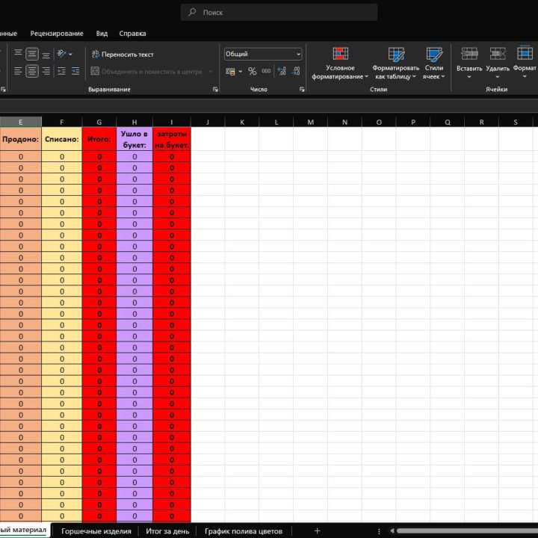
Task: Click the horizontal scrollbar at the bottom
Action: (463, 531)
